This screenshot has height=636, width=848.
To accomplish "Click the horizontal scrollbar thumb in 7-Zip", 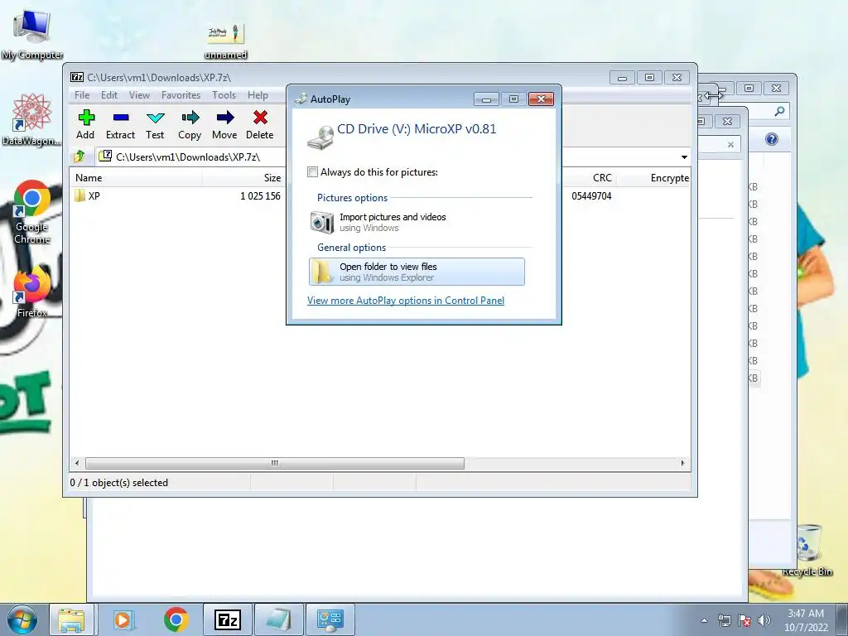I will pyautogui.click(x=275, y=463).
